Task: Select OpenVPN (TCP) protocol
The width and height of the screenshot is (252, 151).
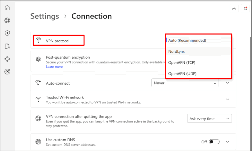Action: (198, 63)
